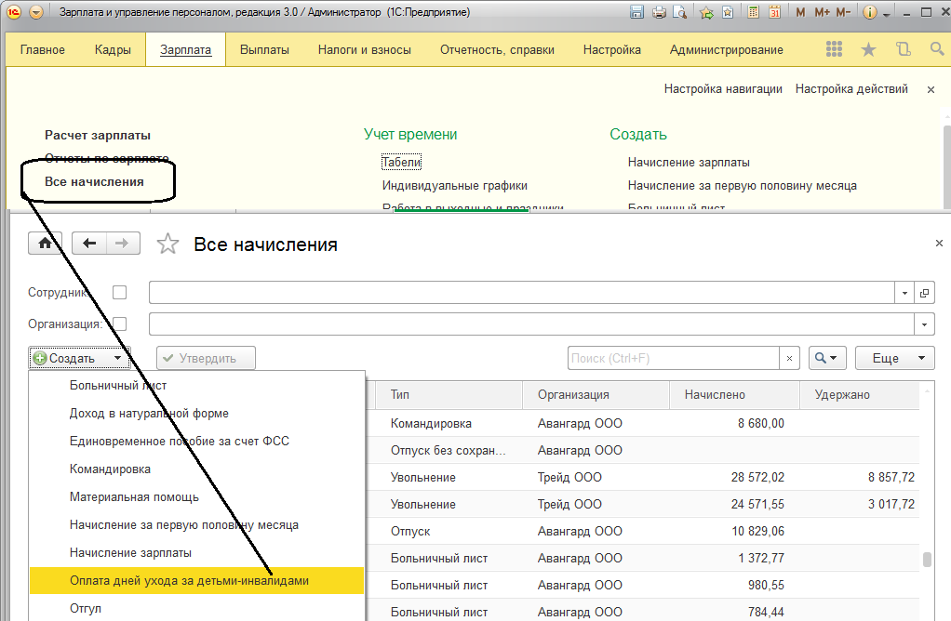Select Оплата дней ухода за детьми-инвалидами
This screenshot has width=951, height=621.
coord(189,580)
